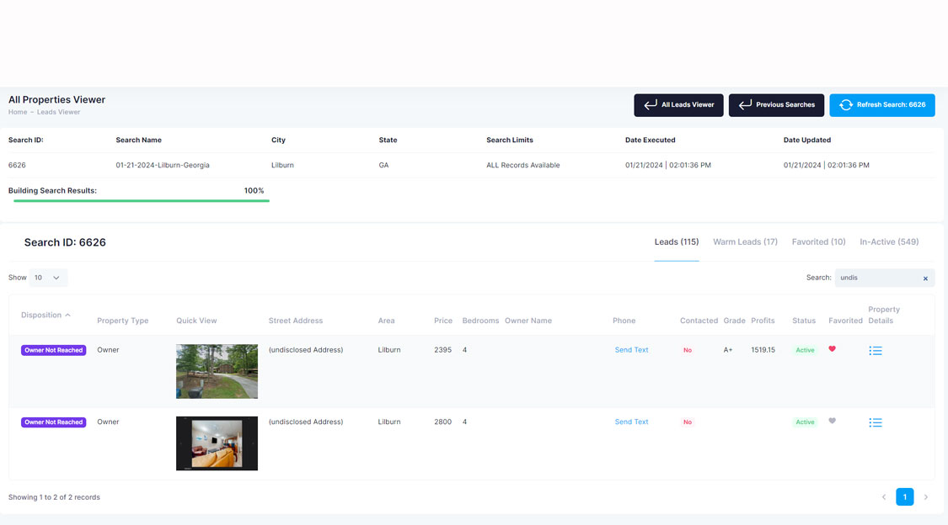Sort by Grade column header

[734, 321]
